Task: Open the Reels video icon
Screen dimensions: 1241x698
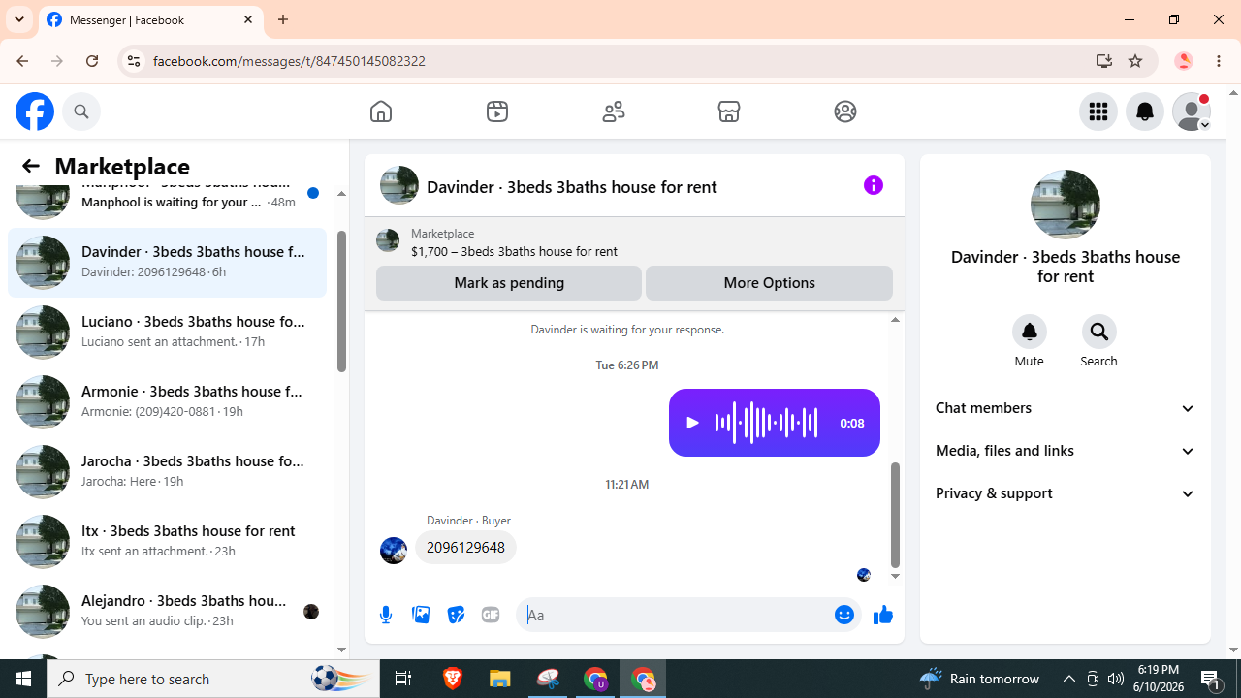Action: (x=497, y=111)
